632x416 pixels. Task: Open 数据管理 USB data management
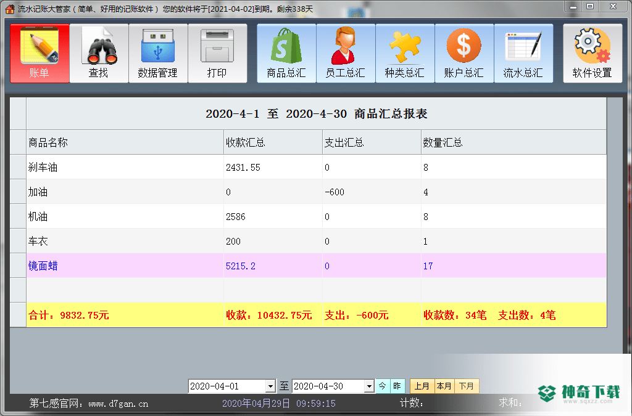tap(158, 53)
